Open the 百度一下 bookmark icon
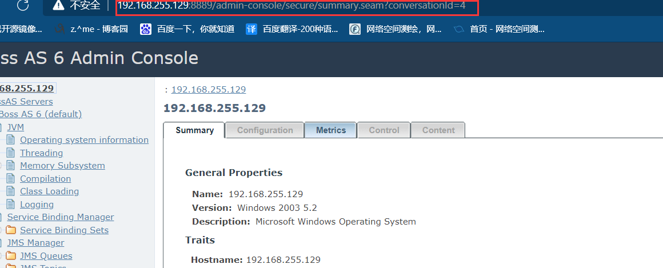 (x=146, y=29)
